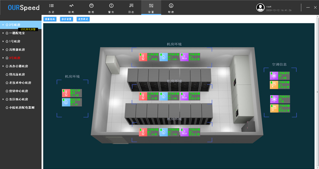Click the 重新布局 re-layout button
Image resolution: width=319 pixels, height=169 pixels.
(x=50, y=19)
